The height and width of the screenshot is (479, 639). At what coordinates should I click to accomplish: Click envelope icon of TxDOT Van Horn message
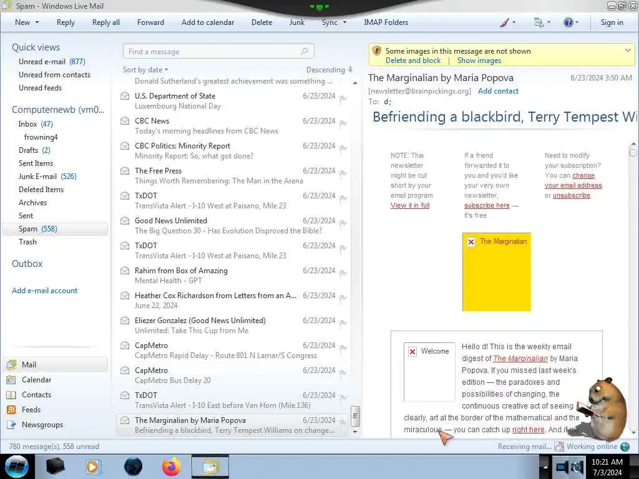click(x=125, y=395)
